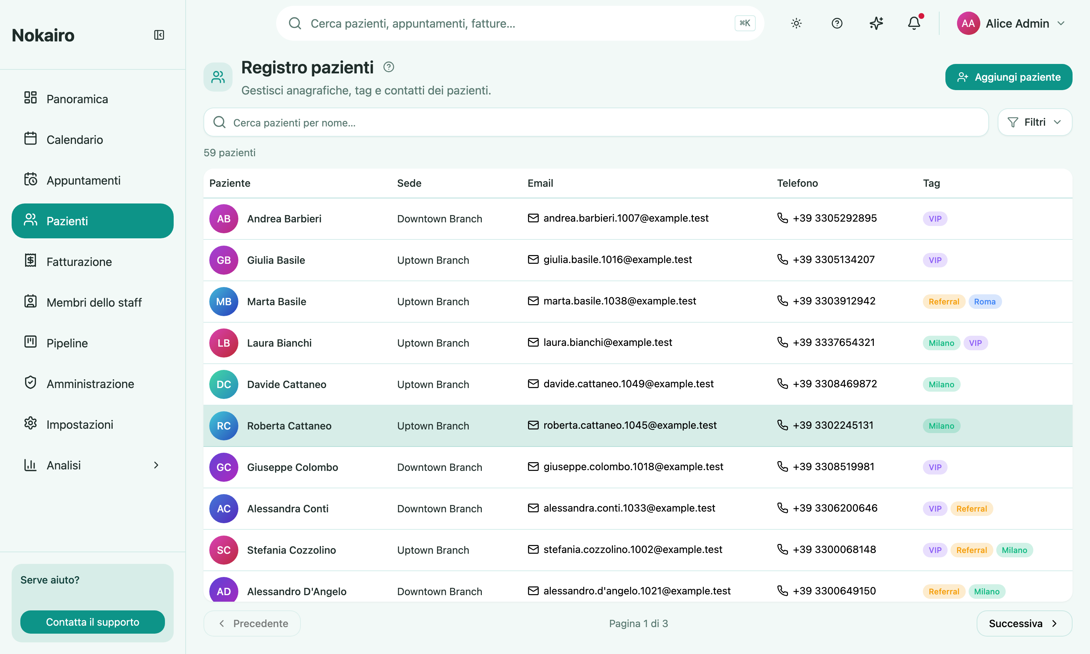Viewport: 1090px width, 654px height.
Task: Go to Successiva page
Action: [1024, 623]
